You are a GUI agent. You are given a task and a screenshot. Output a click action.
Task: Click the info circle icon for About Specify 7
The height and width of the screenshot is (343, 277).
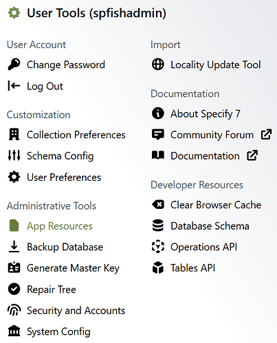pos(158,113)
